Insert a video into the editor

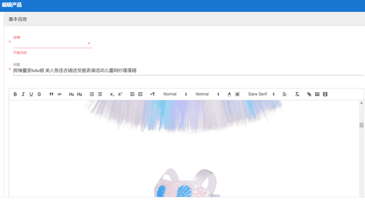click(x=325, y=94)
